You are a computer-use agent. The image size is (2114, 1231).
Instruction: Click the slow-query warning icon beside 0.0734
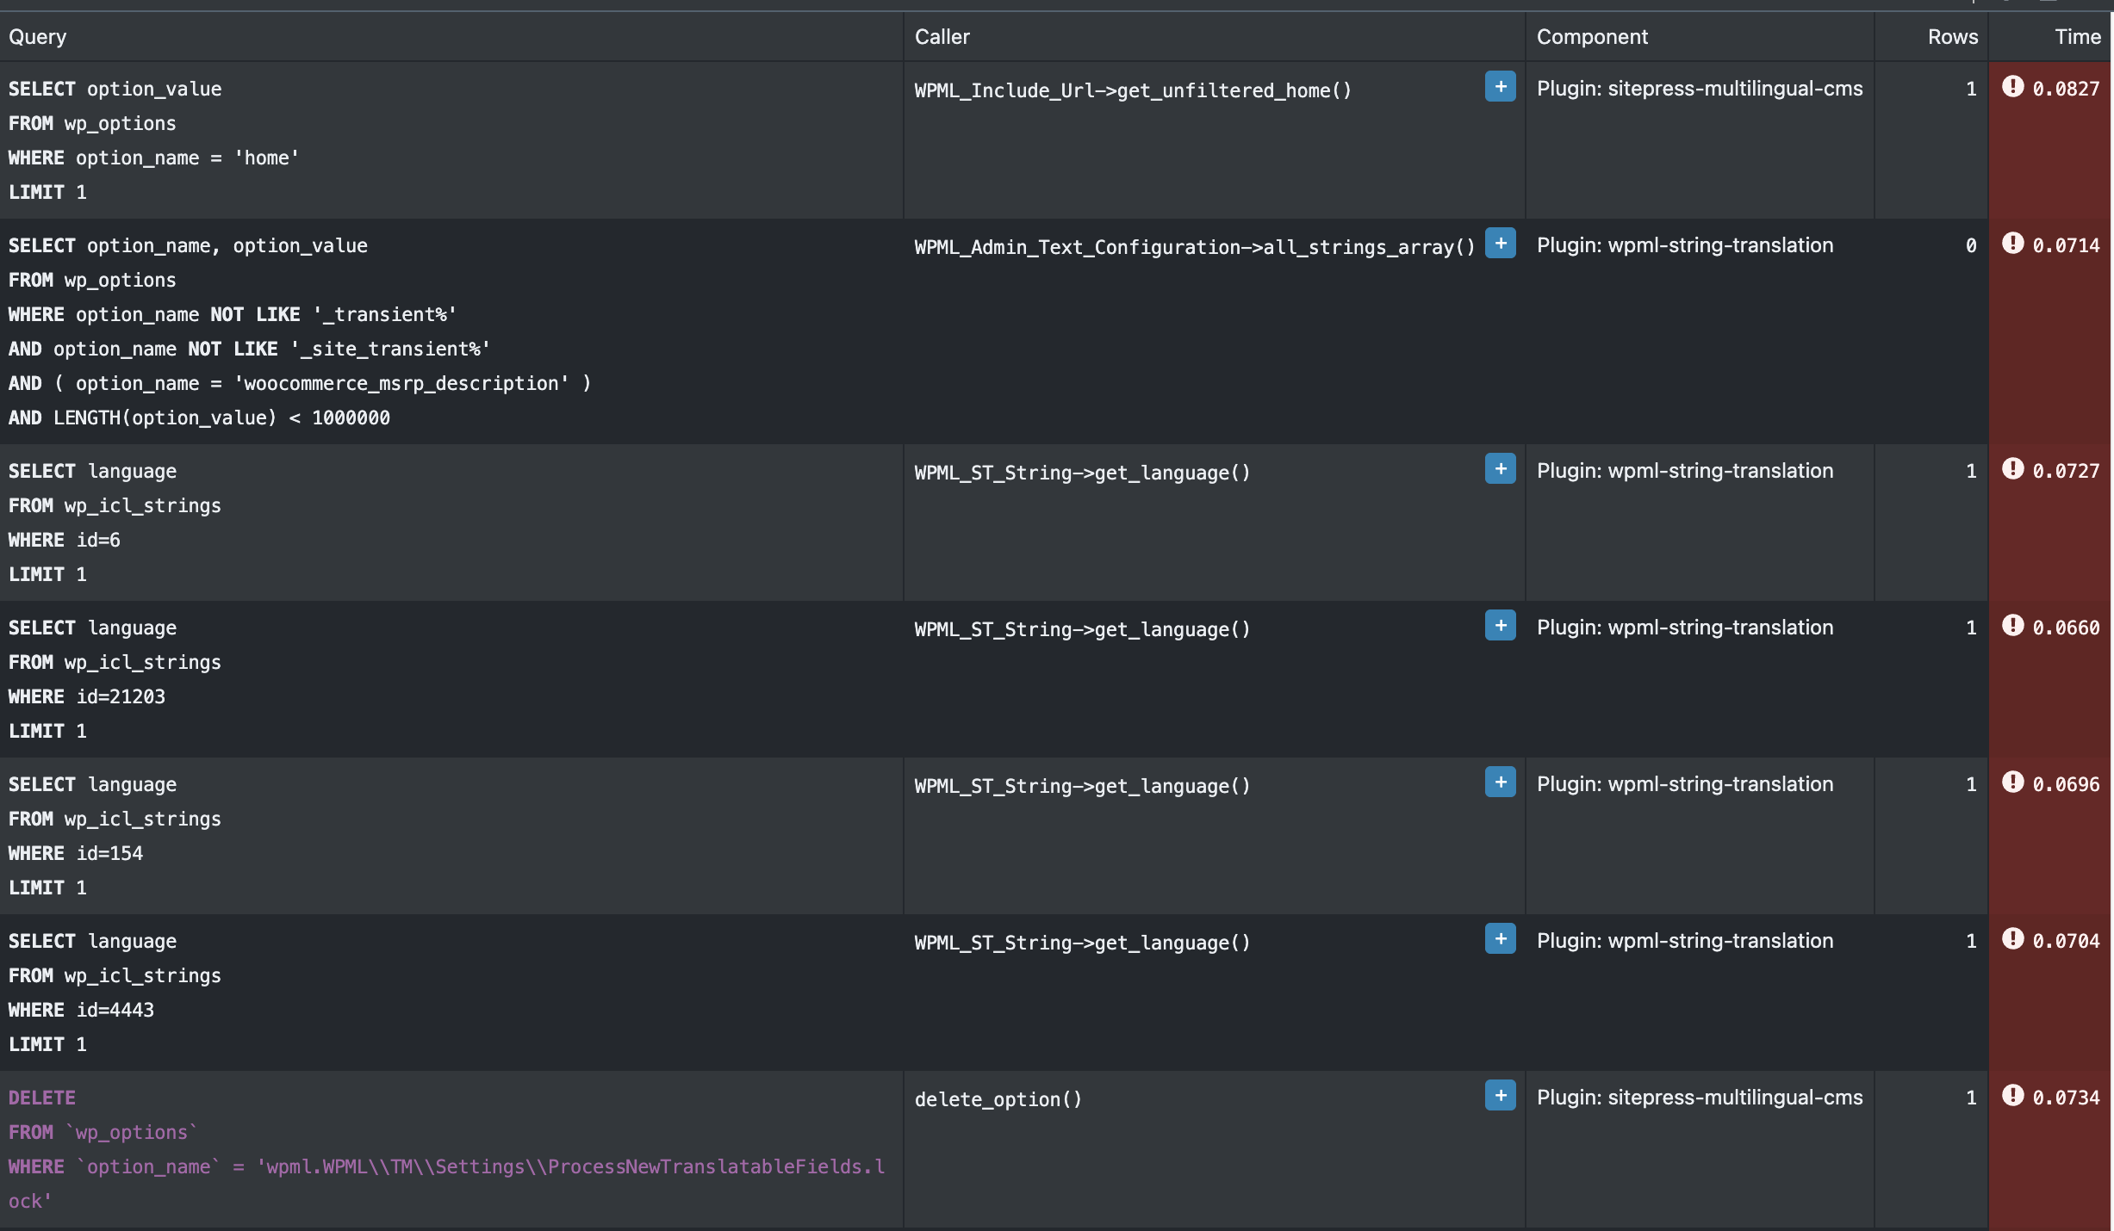coord(2012,1095)
